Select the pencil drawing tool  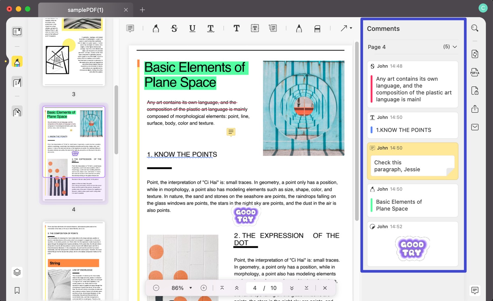[x=299, y=28]
